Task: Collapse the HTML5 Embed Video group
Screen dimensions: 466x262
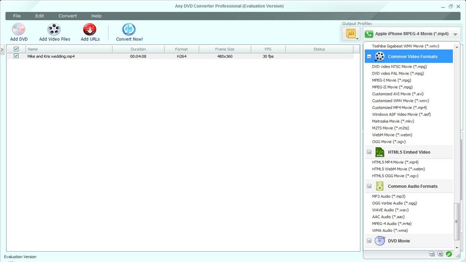Action: (369, 152)
